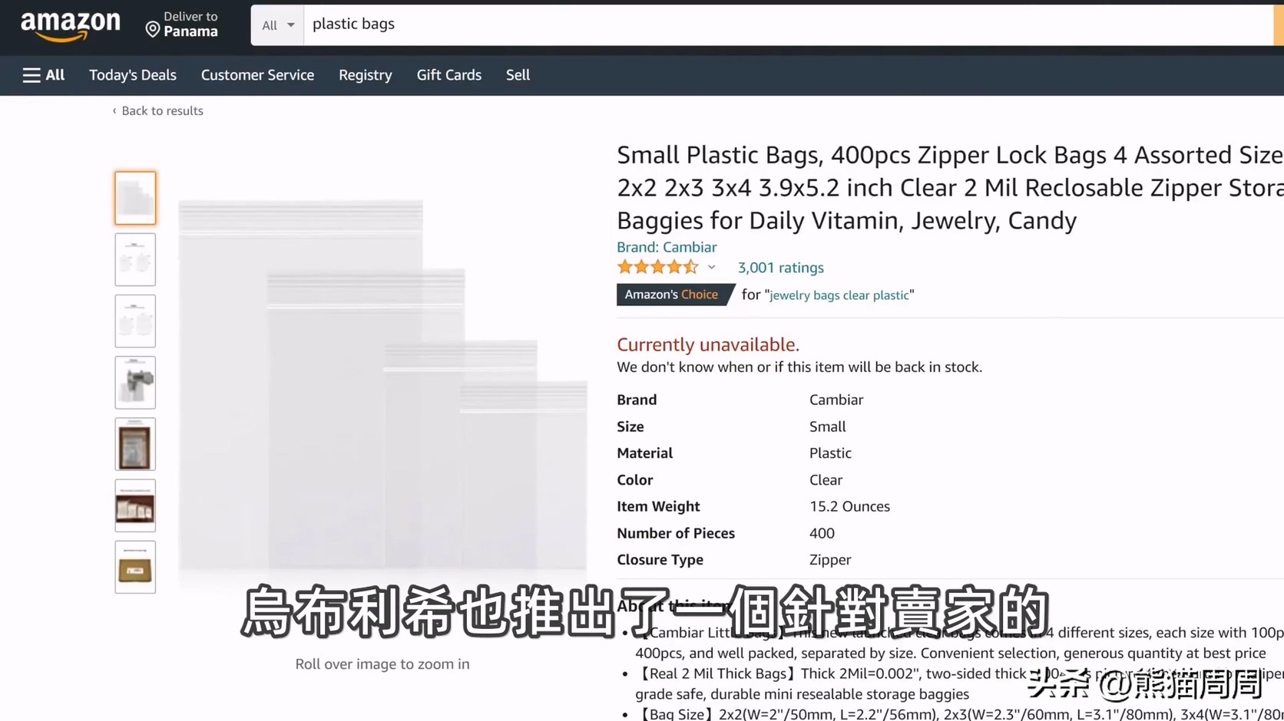Click the Number of Pieces value 400

coord(822,533)
